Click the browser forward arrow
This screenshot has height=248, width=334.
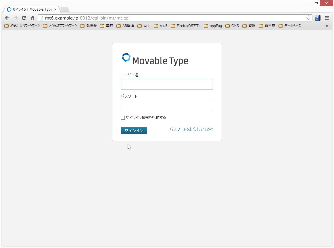coord(16,18)
